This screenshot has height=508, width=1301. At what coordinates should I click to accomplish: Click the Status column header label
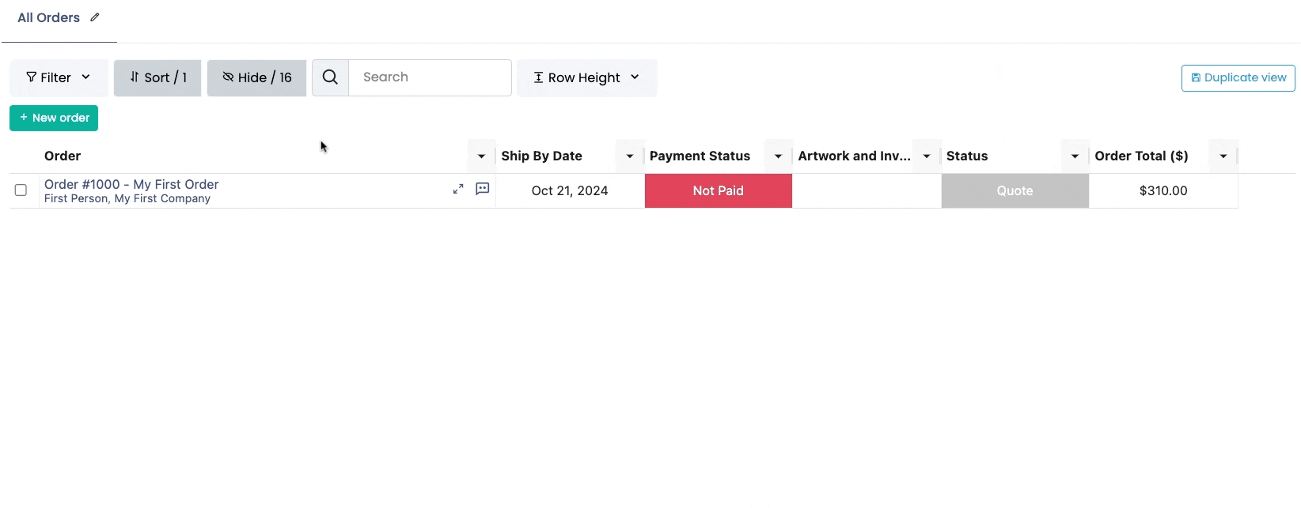(967, 156)
